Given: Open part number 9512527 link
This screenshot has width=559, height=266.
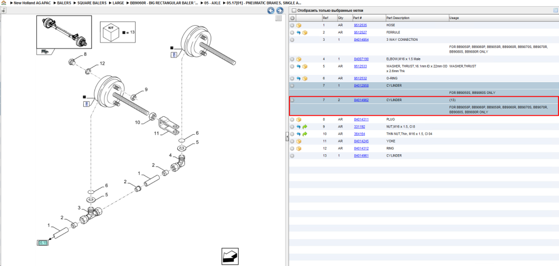Looking at the screenshot, I should tap(360, 32).
